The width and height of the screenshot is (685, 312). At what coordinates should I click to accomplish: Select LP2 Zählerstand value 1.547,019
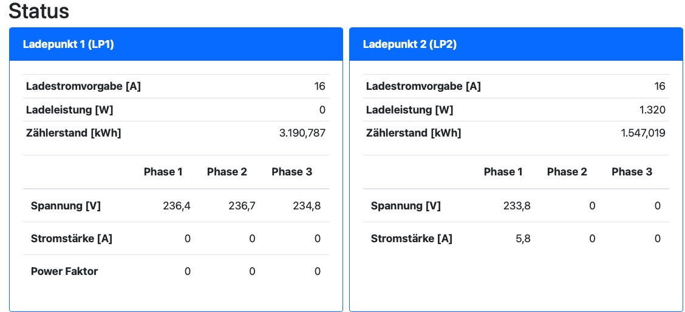[643, 133]
